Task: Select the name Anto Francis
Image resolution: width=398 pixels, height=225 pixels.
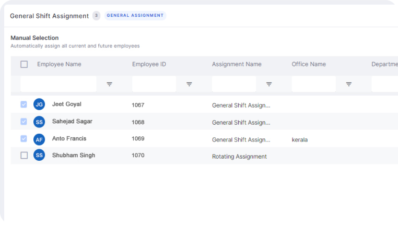Action: pos(69,138)
